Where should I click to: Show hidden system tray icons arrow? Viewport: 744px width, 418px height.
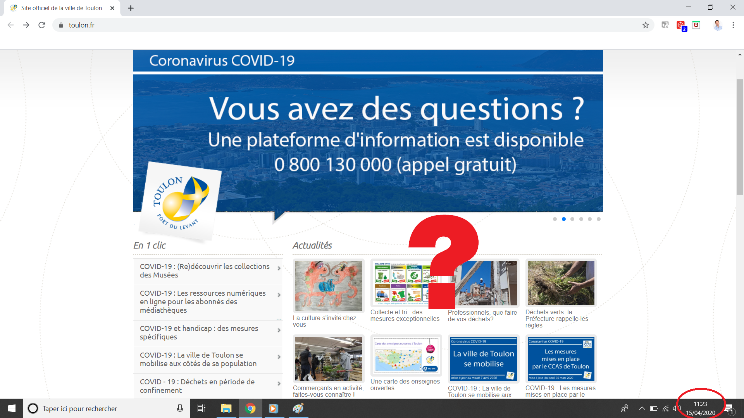[x=642, y=408]
